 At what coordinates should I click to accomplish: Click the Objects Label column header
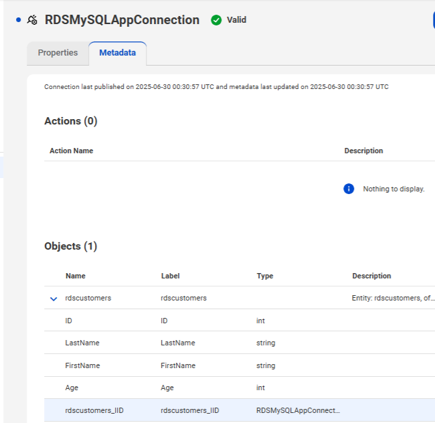(x=171, y=276)
